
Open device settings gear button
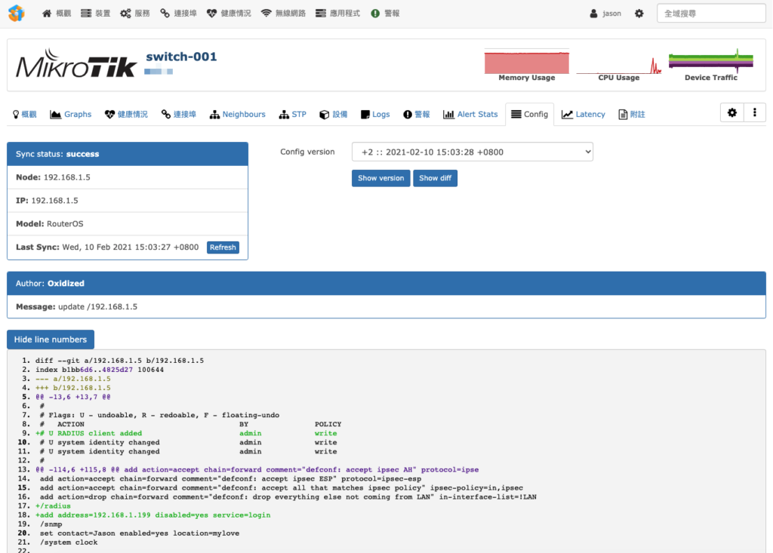[x=732, y=113]
